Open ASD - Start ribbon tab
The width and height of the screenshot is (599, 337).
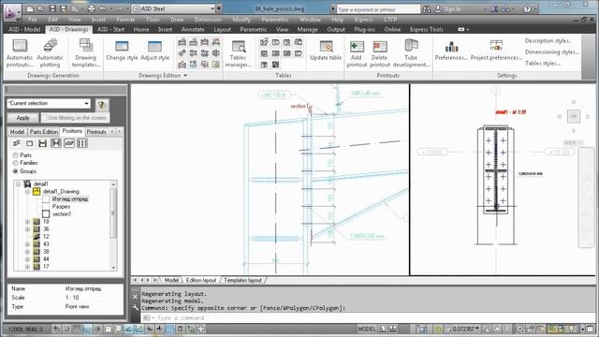[110, 29]
